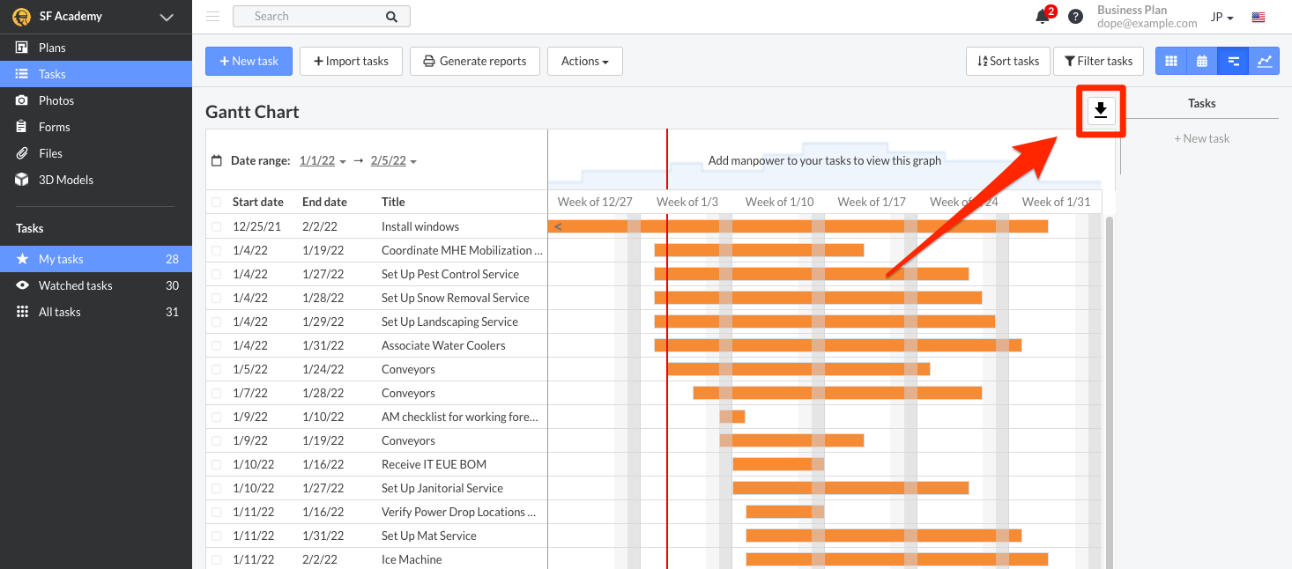Toggle the hamburger sidebar menu icon
Screen dimensions: 1292x569
[212, 16]
